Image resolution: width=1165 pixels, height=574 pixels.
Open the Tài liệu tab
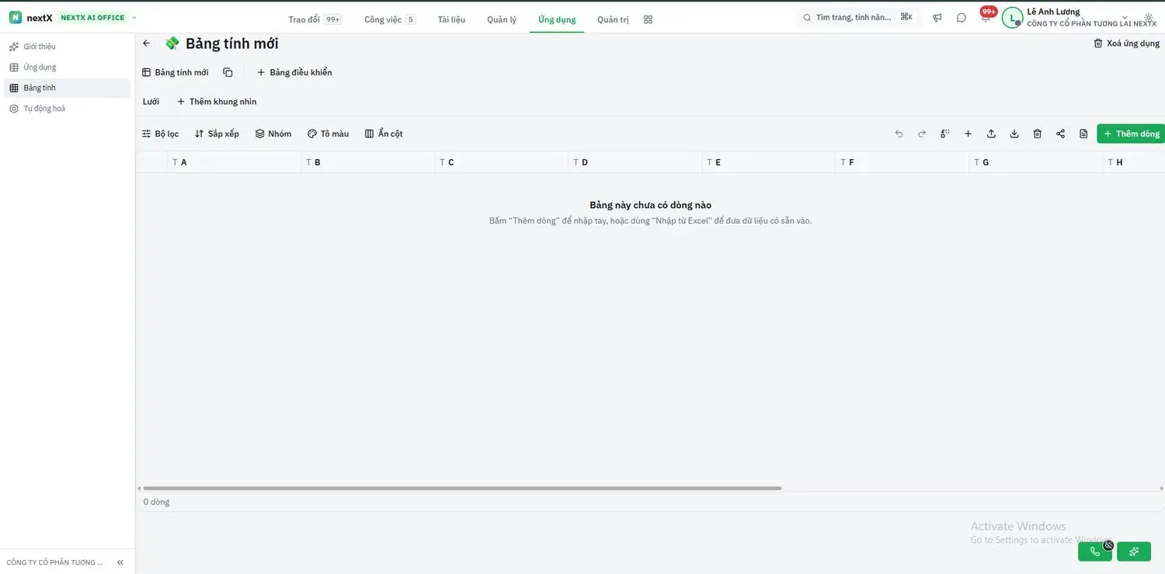451,19
